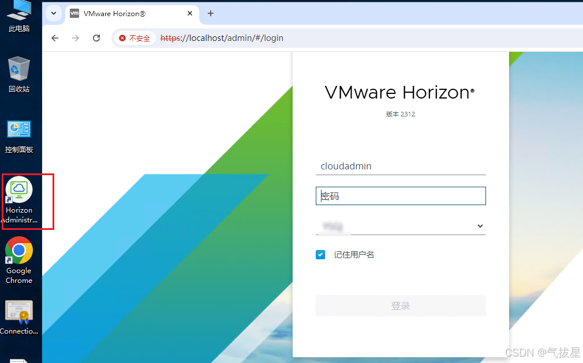The image size is (583, 363).
Task: Click the browser back arrow
Action: point(55,38)
